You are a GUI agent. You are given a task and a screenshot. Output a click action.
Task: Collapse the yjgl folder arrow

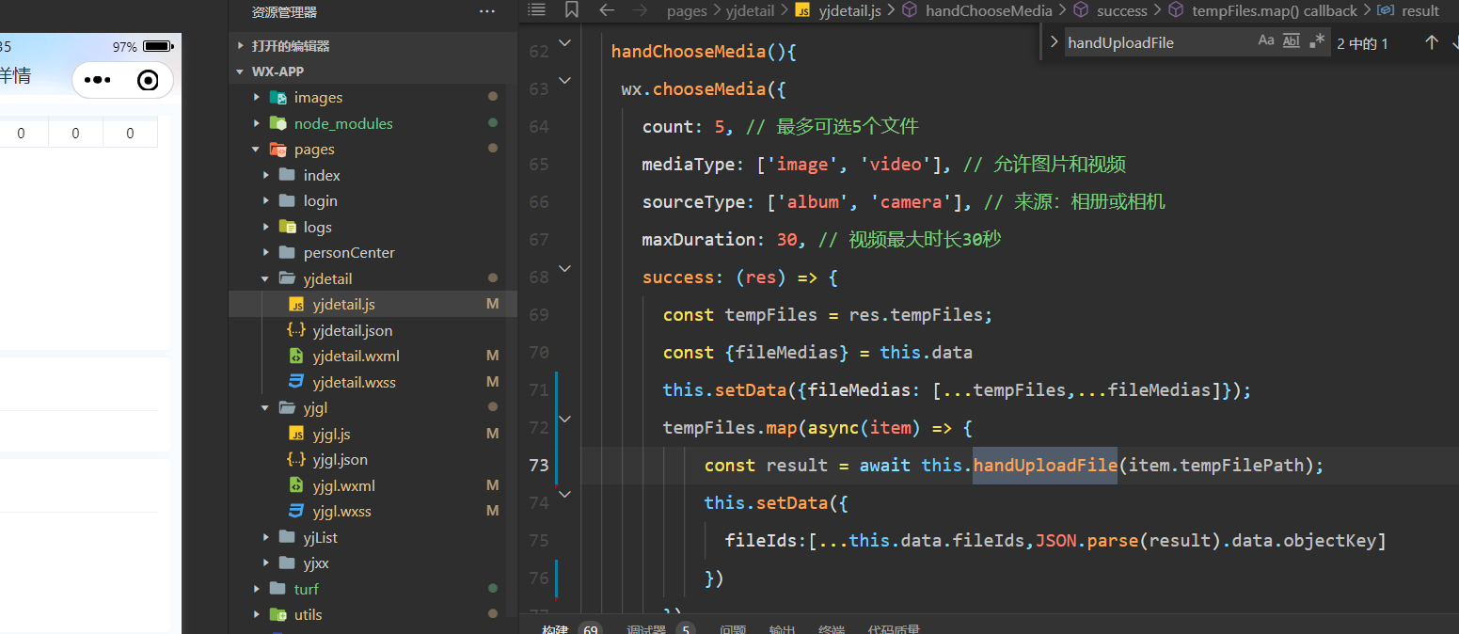pos(265,408)
